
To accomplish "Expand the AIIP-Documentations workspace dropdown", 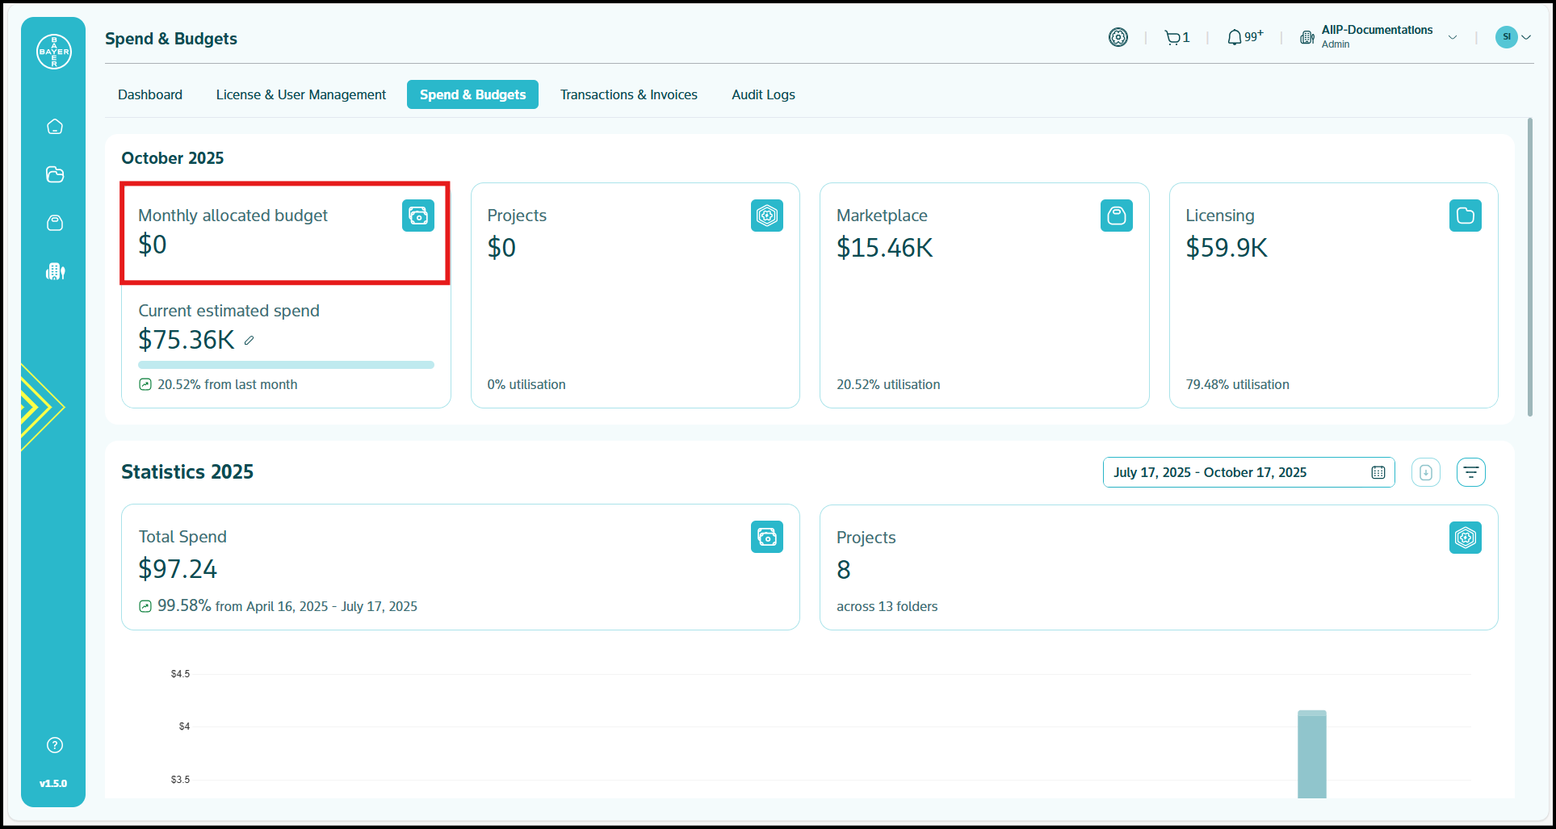I will [1452, 37].
